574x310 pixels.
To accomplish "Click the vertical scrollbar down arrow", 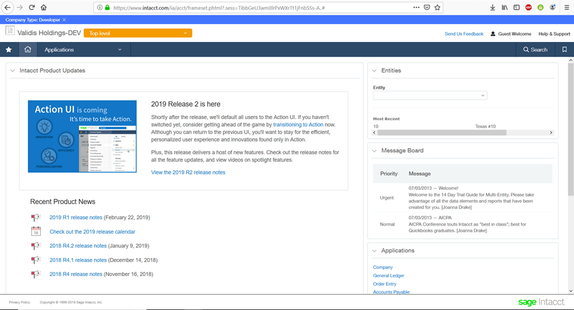I will coord(571,291).
